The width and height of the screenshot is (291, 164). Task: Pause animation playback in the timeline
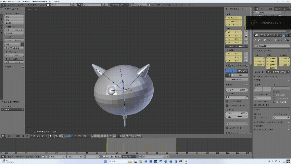[x=112, y=156]
